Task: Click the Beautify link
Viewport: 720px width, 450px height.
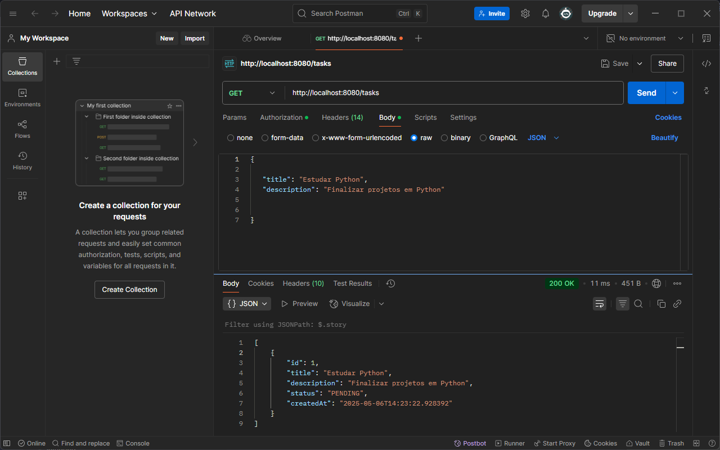Action: (664, 138)
